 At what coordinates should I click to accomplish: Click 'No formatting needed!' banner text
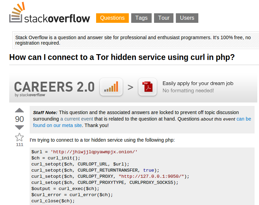[188, 91]
